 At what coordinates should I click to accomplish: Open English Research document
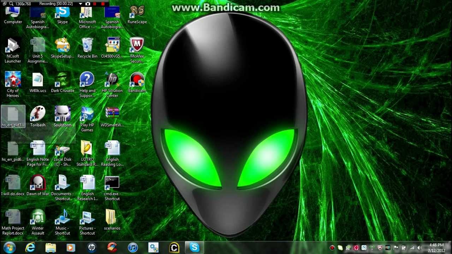click(87, 188)
